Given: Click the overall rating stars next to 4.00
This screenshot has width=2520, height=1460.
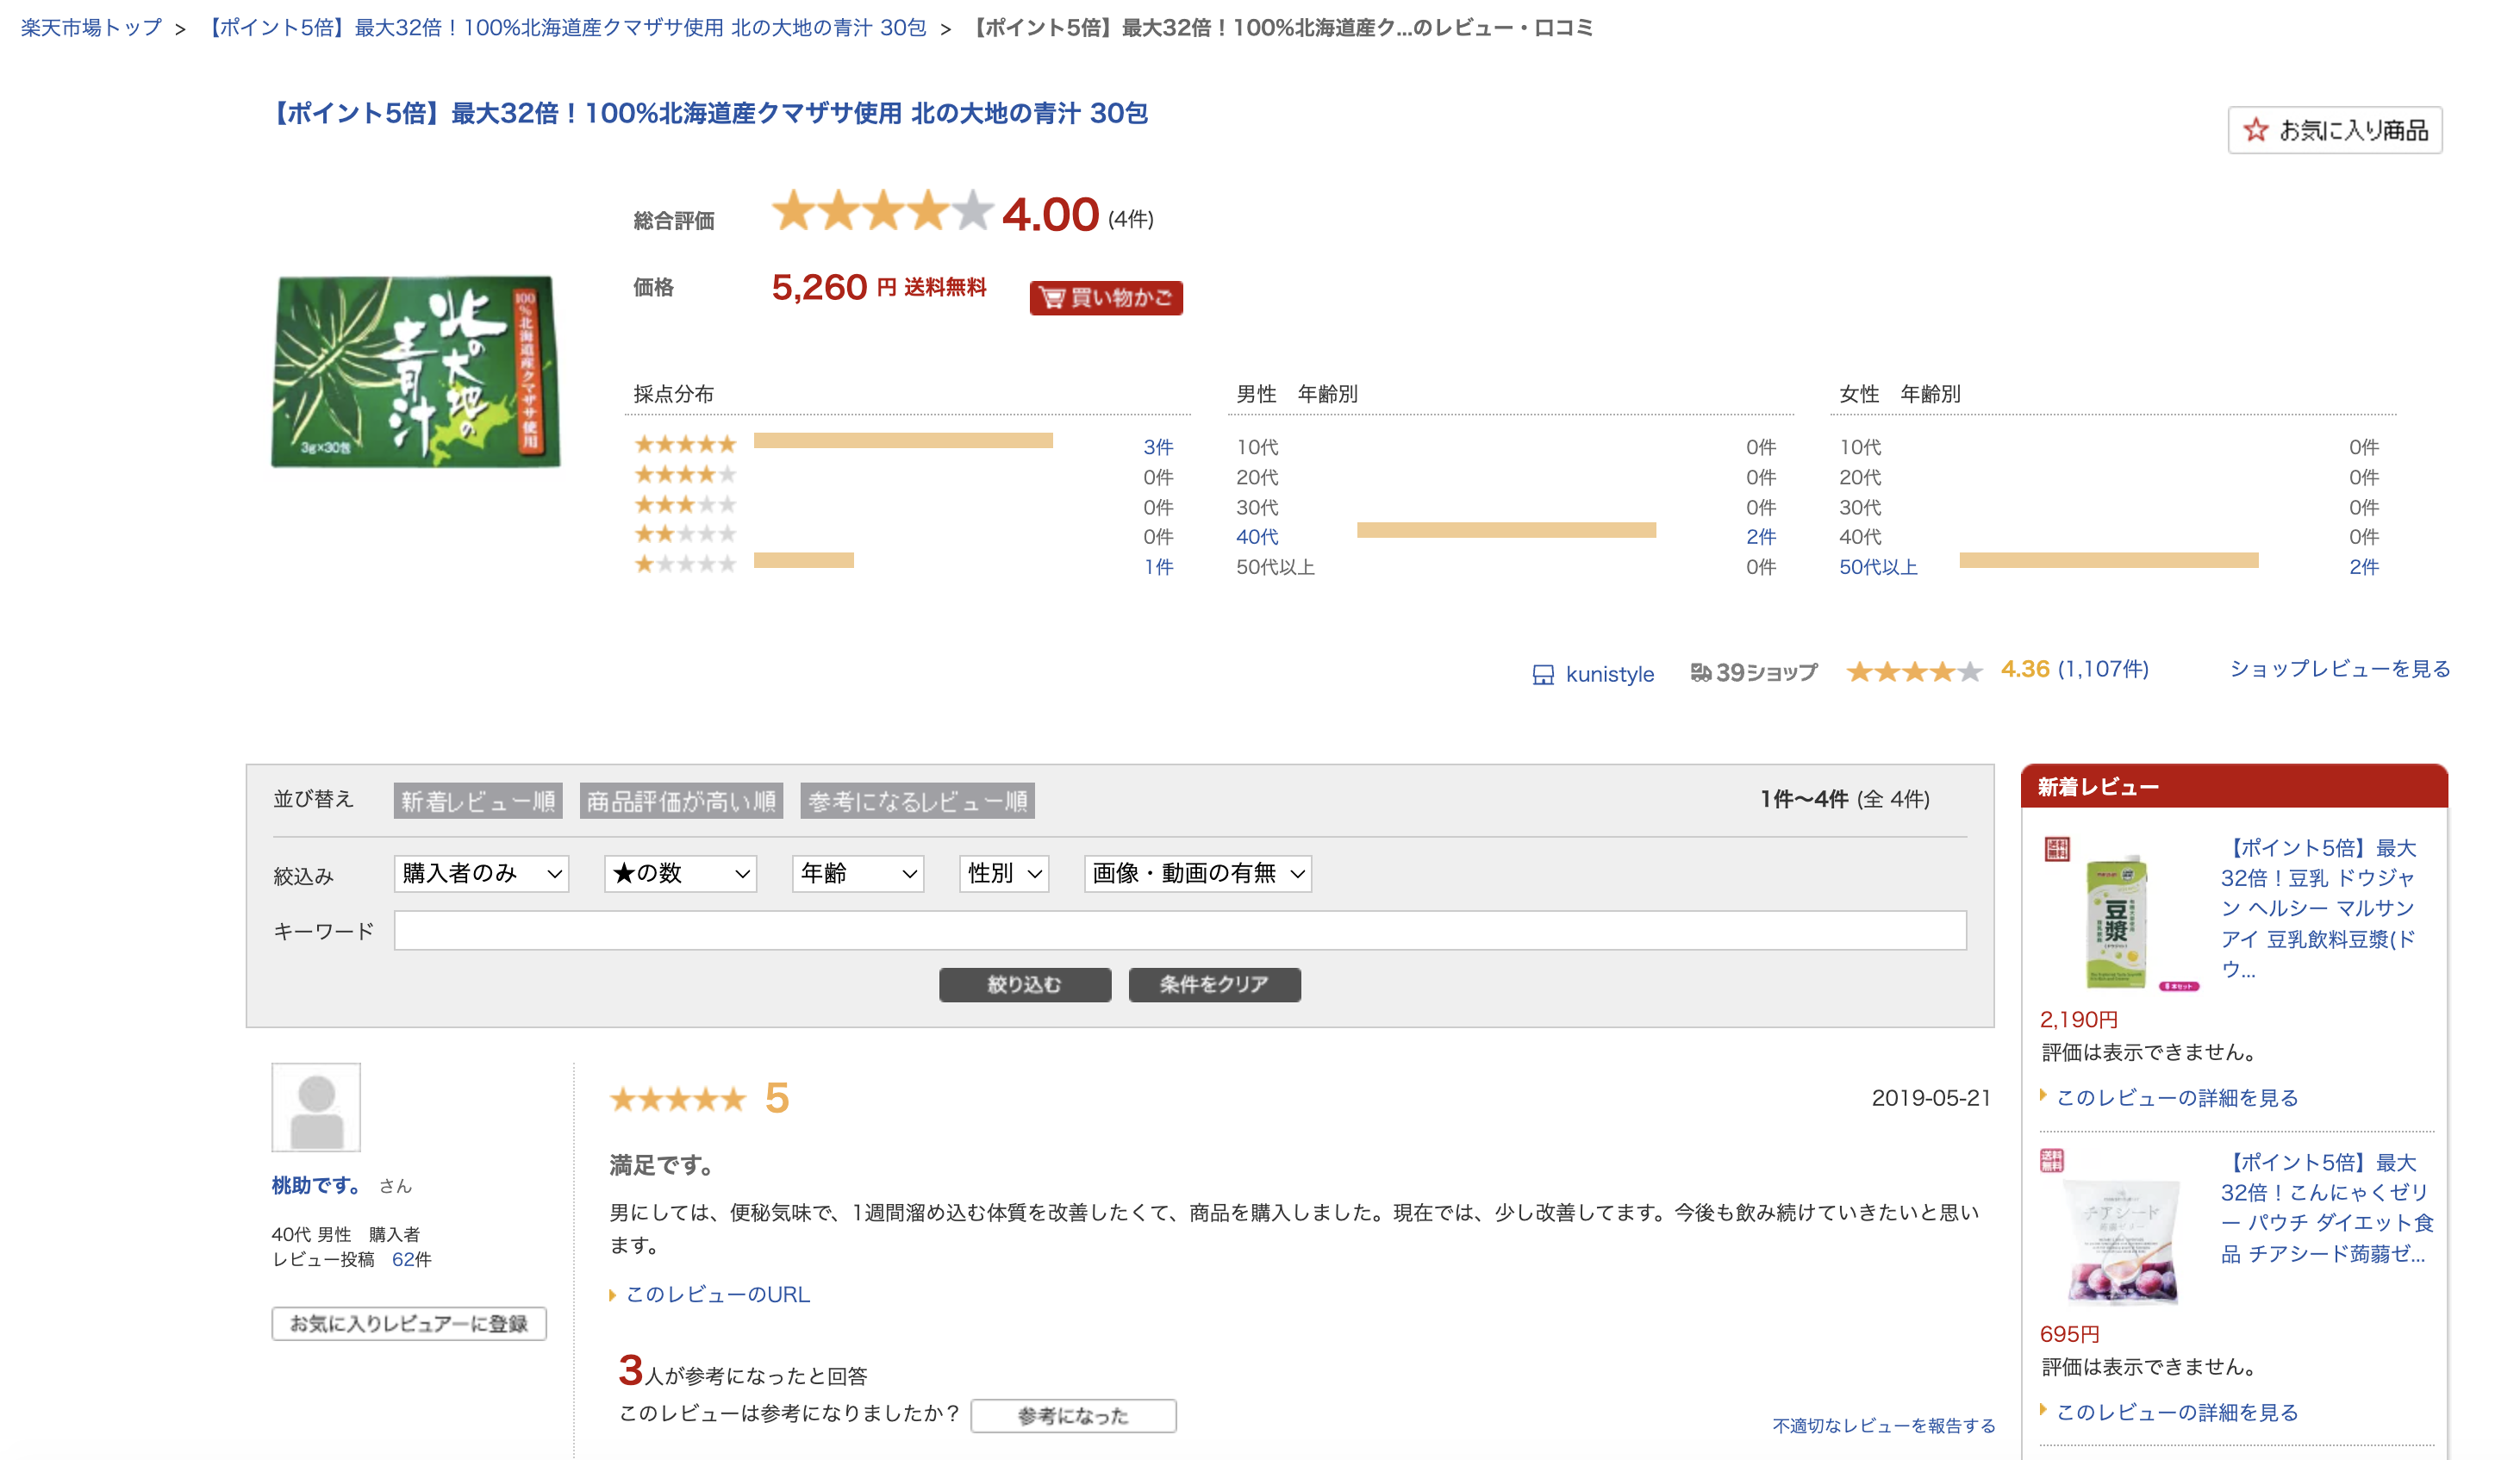Looking at the screenshot, I should pyautogui.click(x=882, y=211).
